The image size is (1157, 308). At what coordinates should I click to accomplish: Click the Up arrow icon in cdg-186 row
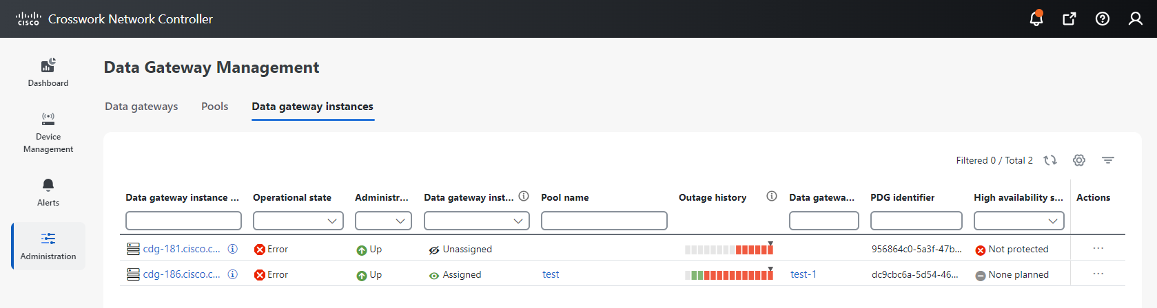point(362,276)
